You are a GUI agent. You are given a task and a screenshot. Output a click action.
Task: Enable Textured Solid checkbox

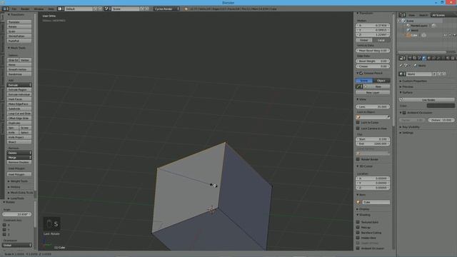(x=358, y=222)
